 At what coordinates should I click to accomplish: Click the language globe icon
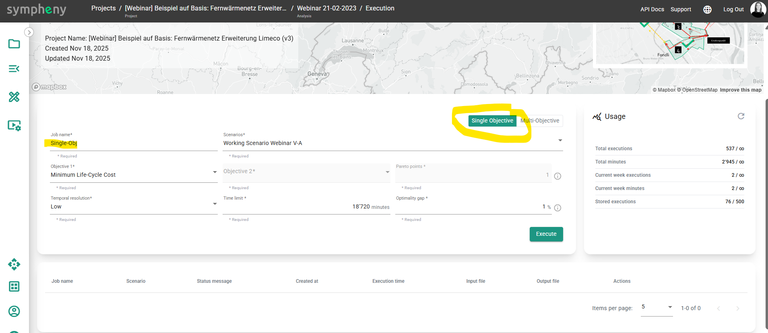click(x=707, y=9)
